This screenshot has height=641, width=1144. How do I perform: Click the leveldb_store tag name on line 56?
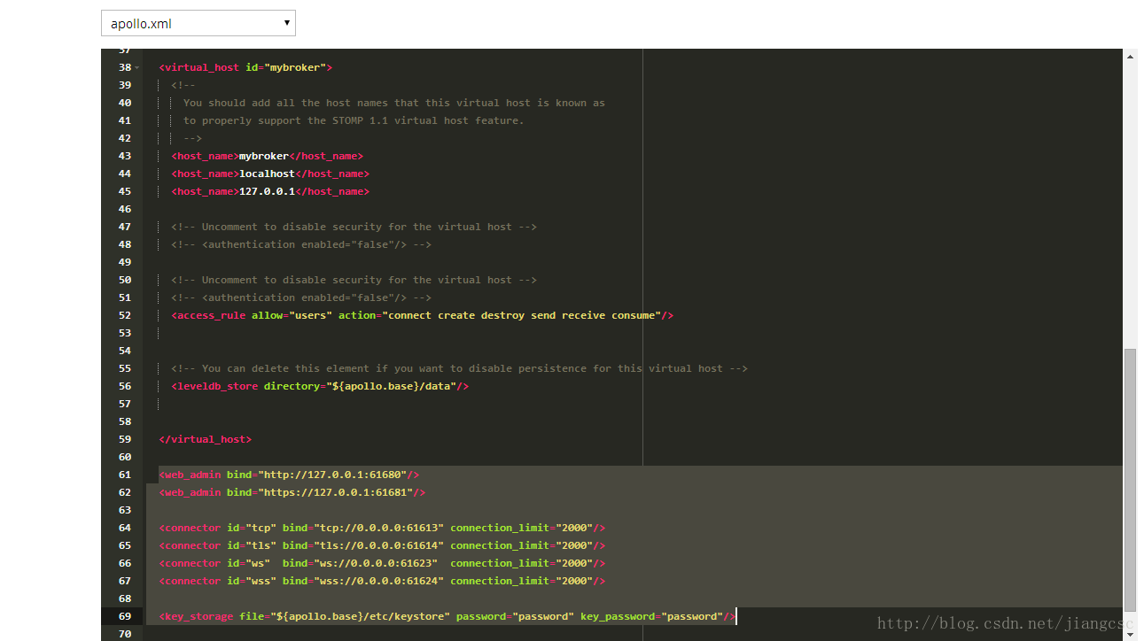[x=217, y=386]
